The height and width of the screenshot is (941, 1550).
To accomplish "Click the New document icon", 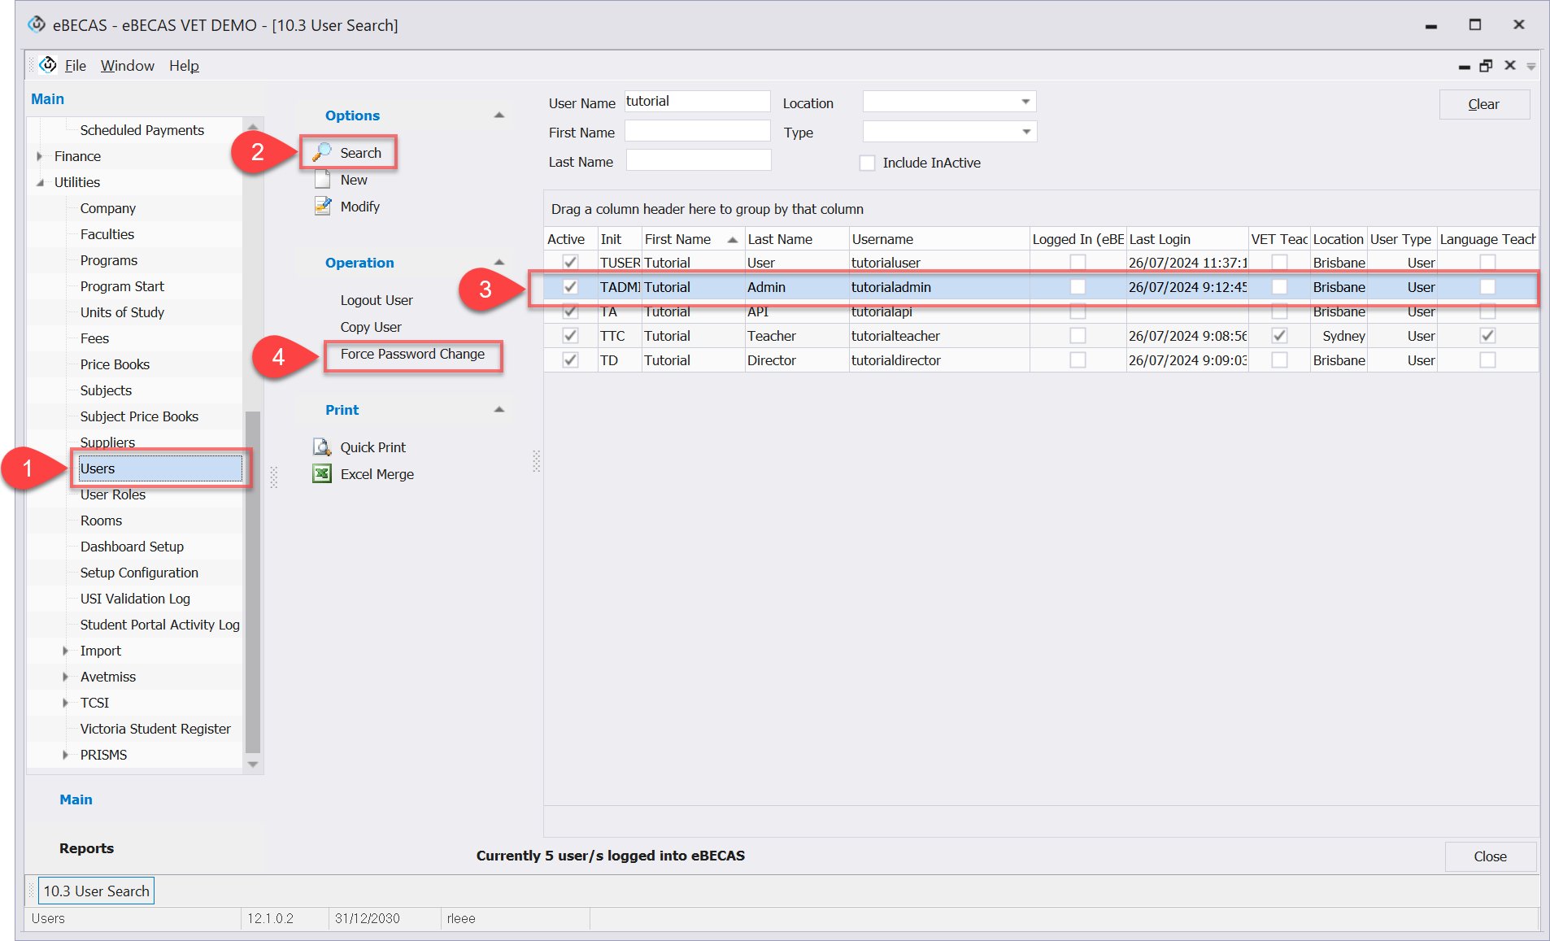I will (322, 180).
